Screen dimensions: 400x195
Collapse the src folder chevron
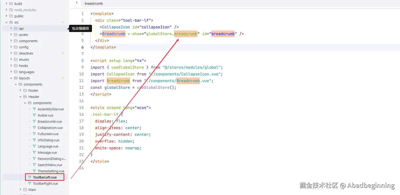coord(6,22)
